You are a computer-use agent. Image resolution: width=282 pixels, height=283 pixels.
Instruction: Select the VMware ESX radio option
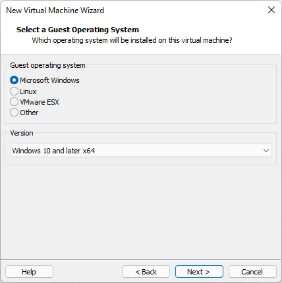coord(14,102)
